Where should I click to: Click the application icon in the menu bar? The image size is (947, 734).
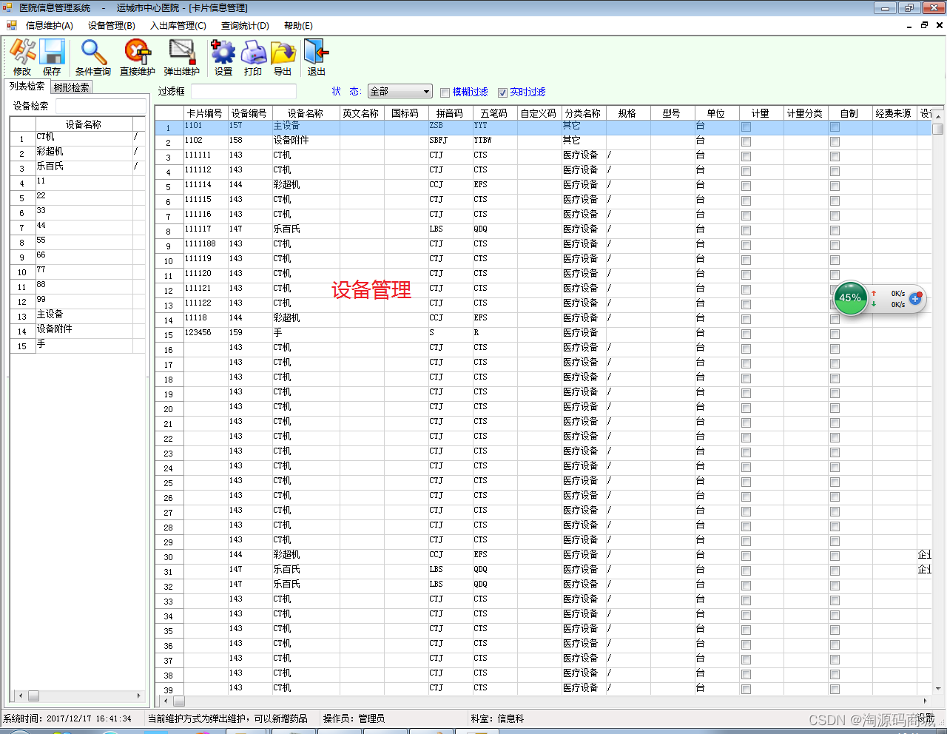pyautogui.click(x=11, y=25)
